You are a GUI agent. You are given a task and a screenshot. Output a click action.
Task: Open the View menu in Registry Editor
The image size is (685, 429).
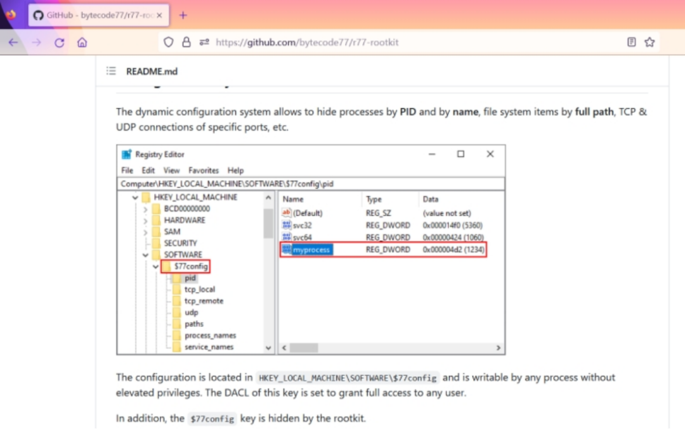click(x=172, y=170)
